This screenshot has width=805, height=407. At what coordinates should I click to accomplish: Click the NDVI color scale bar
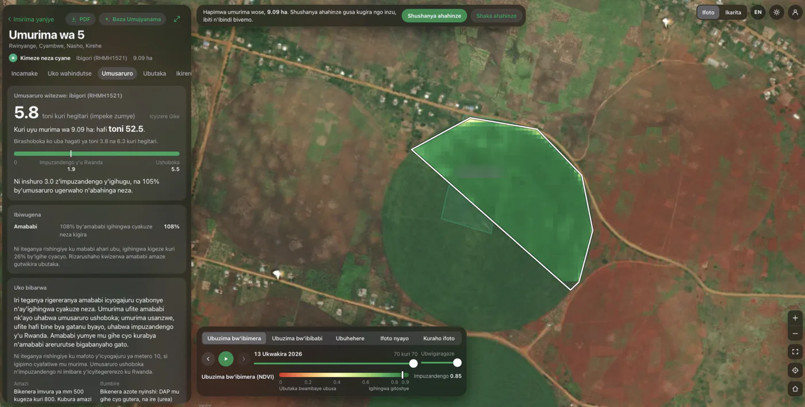(344, 375)
